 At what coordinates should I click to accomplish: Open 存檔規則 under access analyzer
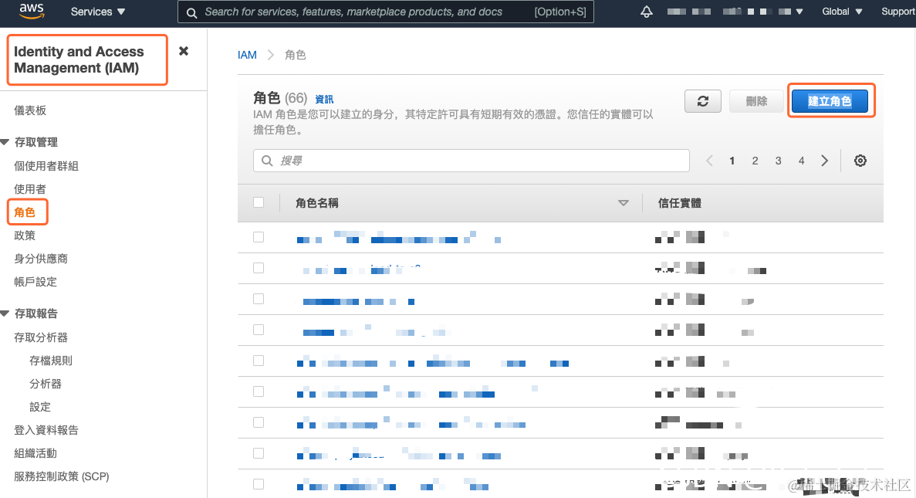pos(51,361)
